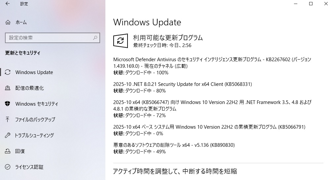
Task: Click the 回復 recovery icon
Action: coord(8,151)
